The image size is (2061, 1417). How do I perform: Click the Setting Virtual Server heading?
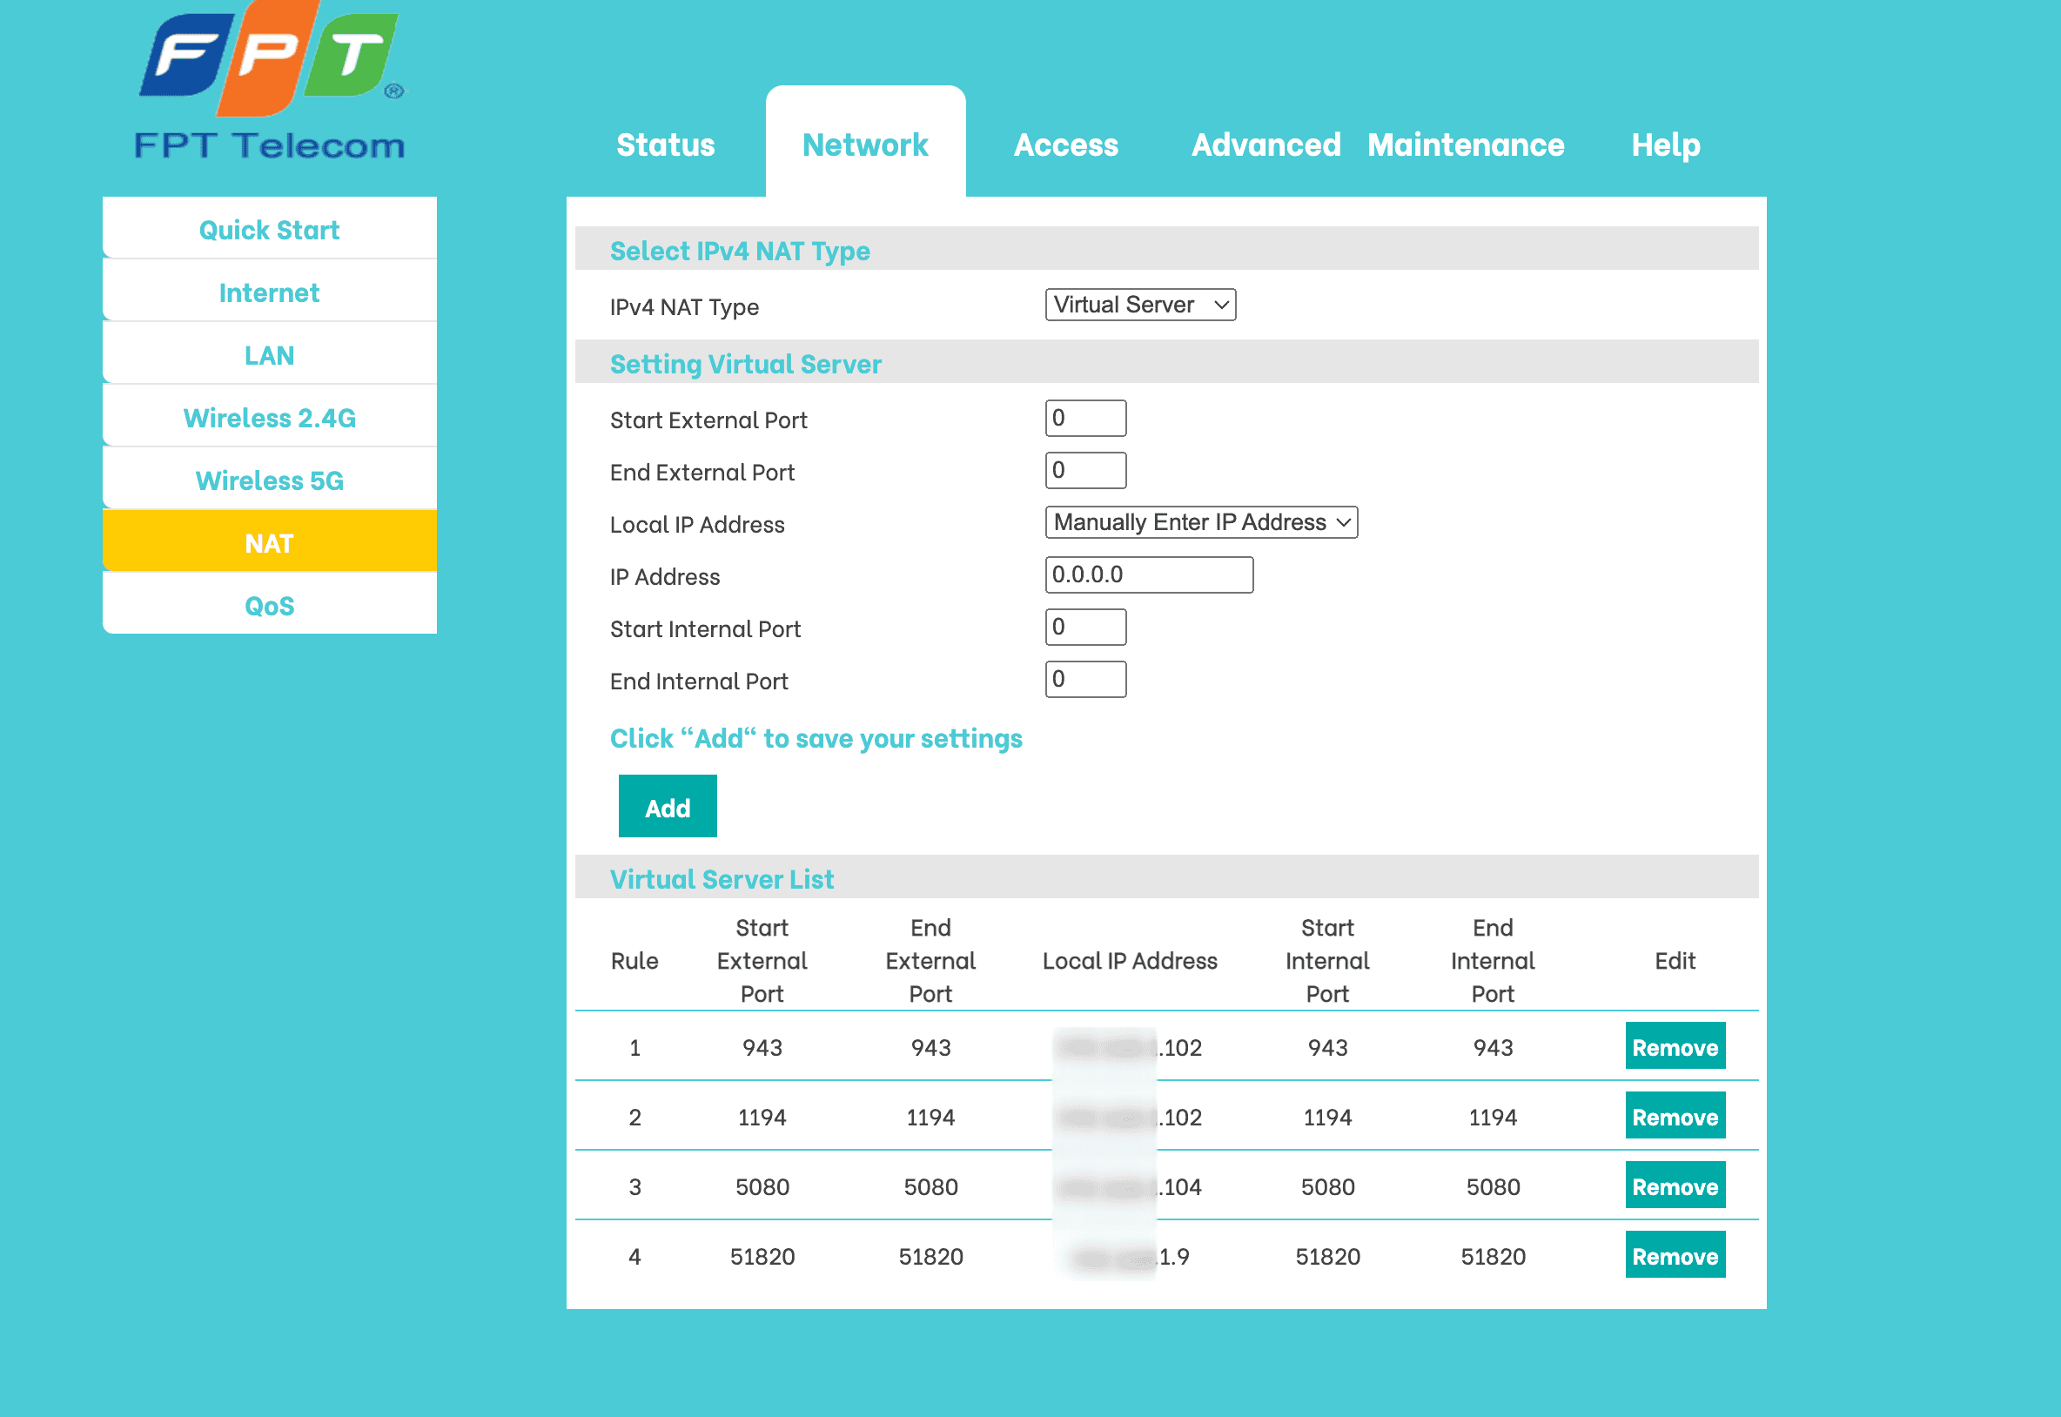[746, 364]
